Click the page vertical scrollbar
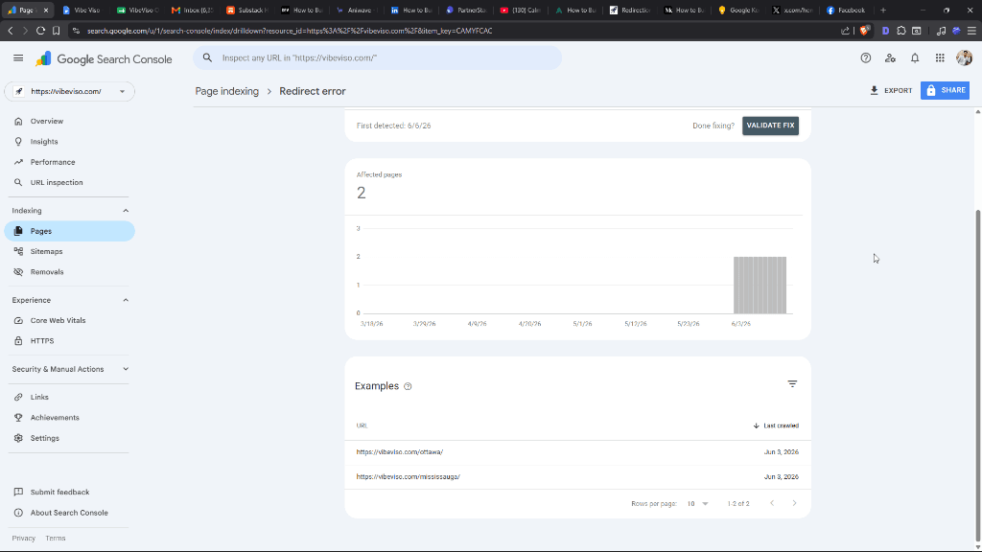The image size is (982, 552). pyautogui.click(x=978, y=376)
